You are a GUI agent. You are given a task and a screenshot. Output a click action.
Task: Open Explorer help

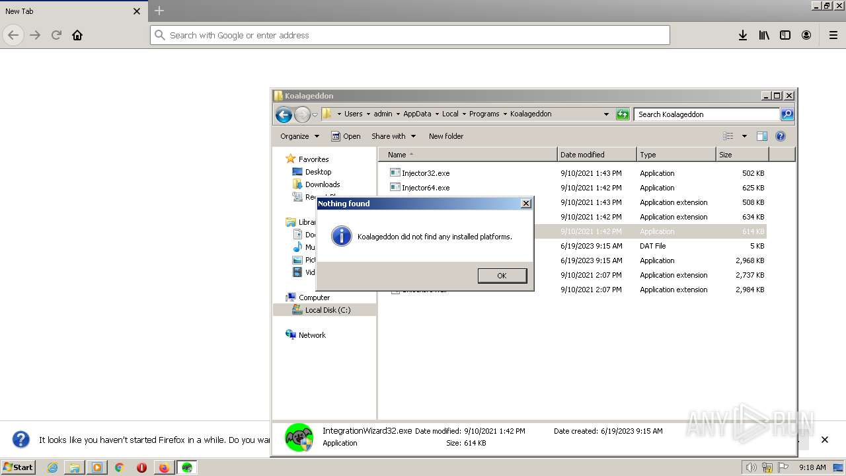point(781,136)
